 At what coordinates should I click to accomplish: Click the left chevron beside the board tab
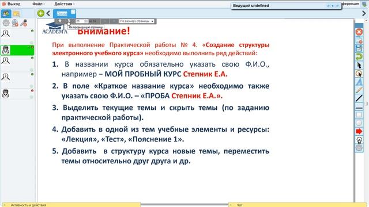(48, 13)
